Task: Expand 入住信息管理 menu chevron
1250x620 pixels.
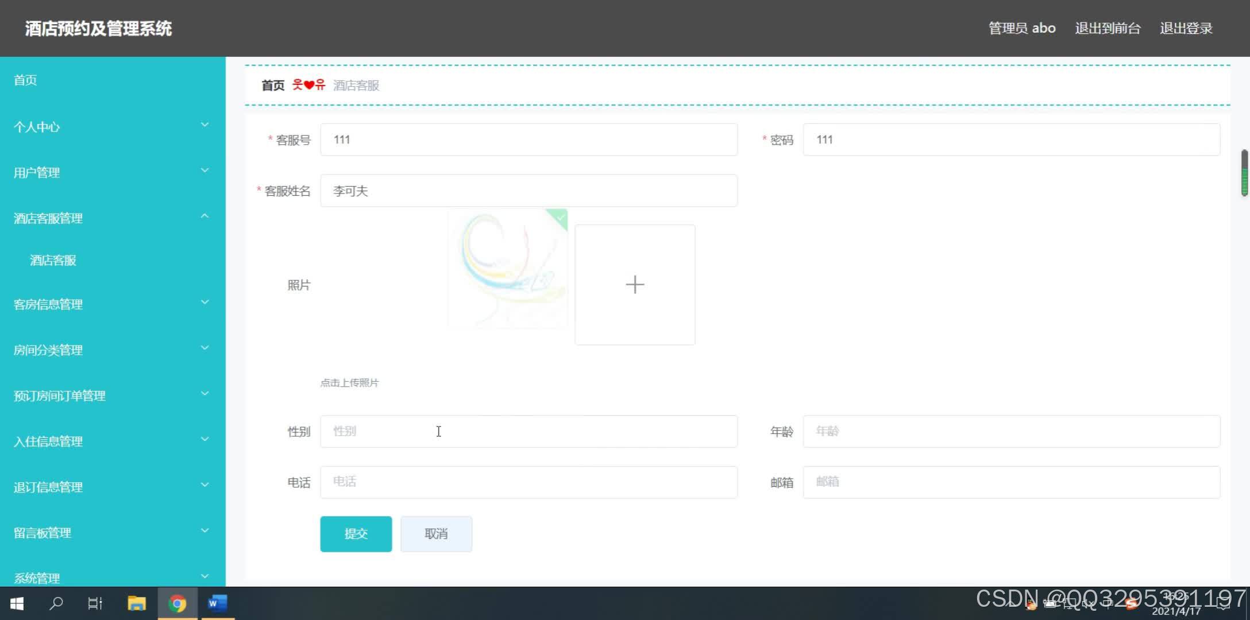Action: point(205,439)
